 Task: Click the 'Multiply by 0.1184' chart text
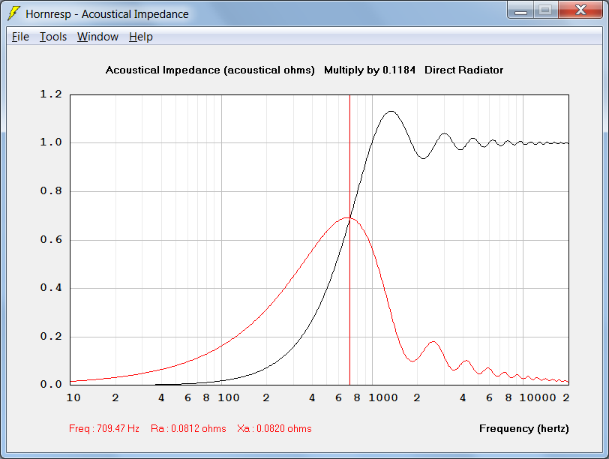click(x=370, y=70)
